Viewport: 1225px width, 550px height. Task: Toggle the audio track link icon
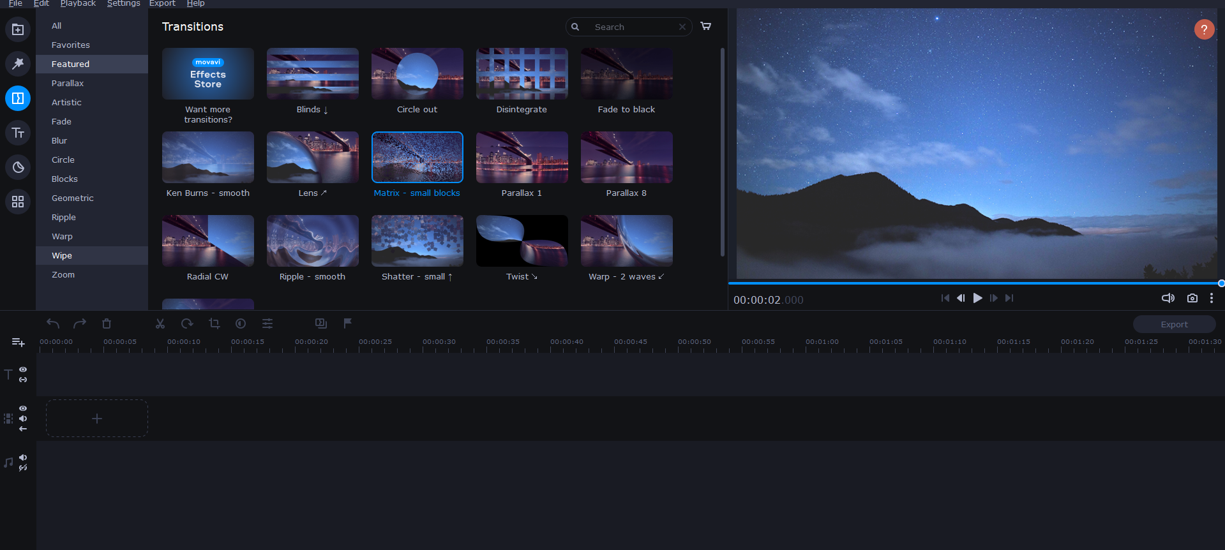(23, 468)
